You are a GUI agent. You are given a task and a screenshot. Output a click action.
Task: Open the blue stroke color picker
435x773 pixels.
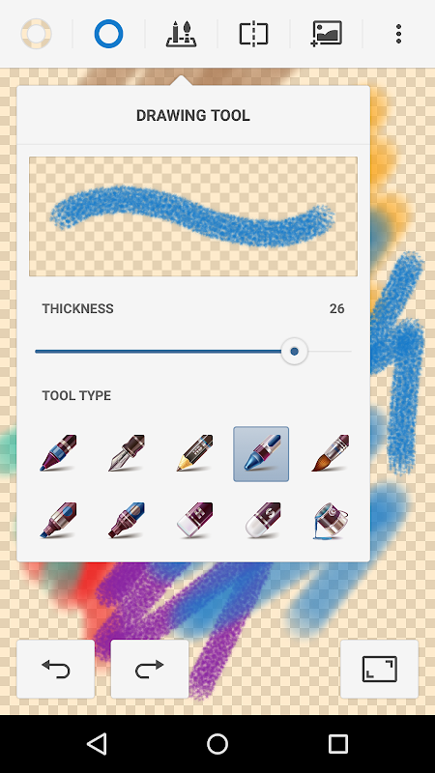pos(108,34)
